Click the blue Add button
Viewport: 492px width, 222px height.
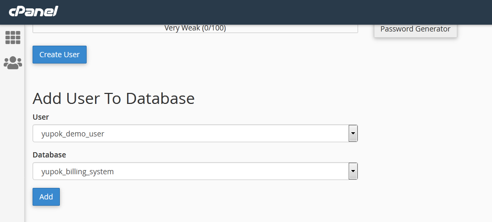click(x=46, y=197)
